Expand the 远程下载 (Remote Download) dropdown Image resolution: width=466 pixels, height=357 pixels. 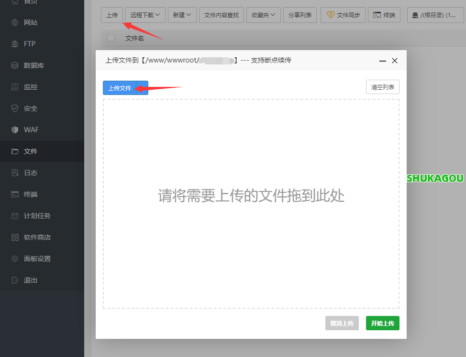pyautogui.click(x=144, y=15)
